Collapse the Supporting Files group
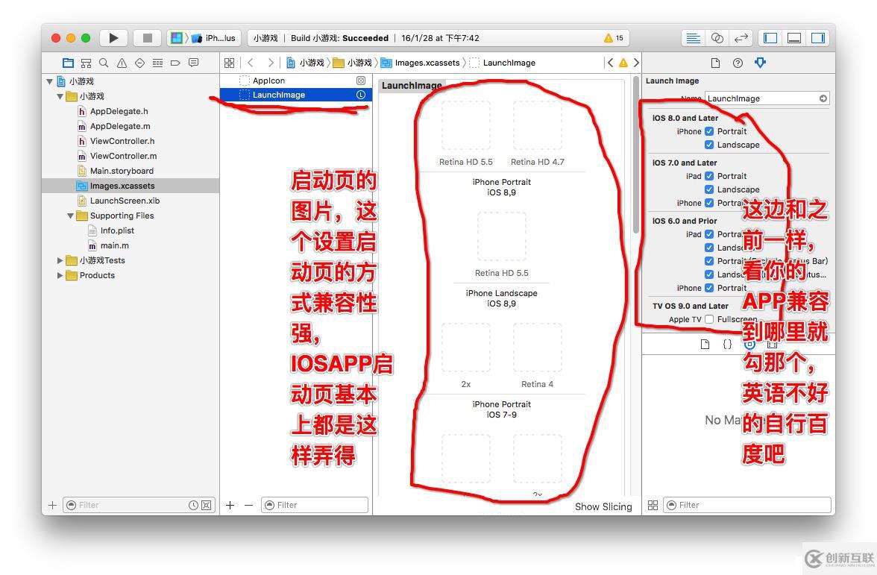The height and width of the screenshot is (575, 877). click(x=70, y=216)
